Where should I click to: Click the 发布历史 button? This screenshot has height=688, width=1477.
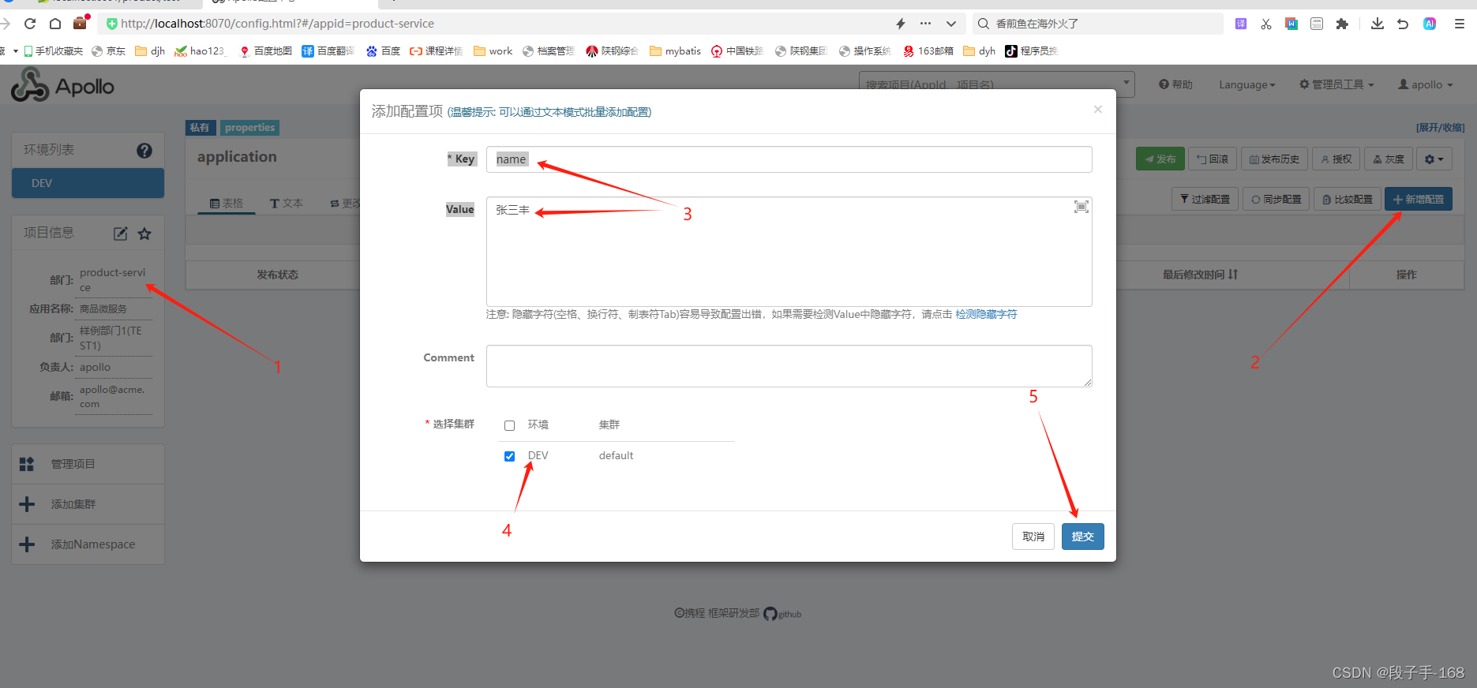[1275, 159]
